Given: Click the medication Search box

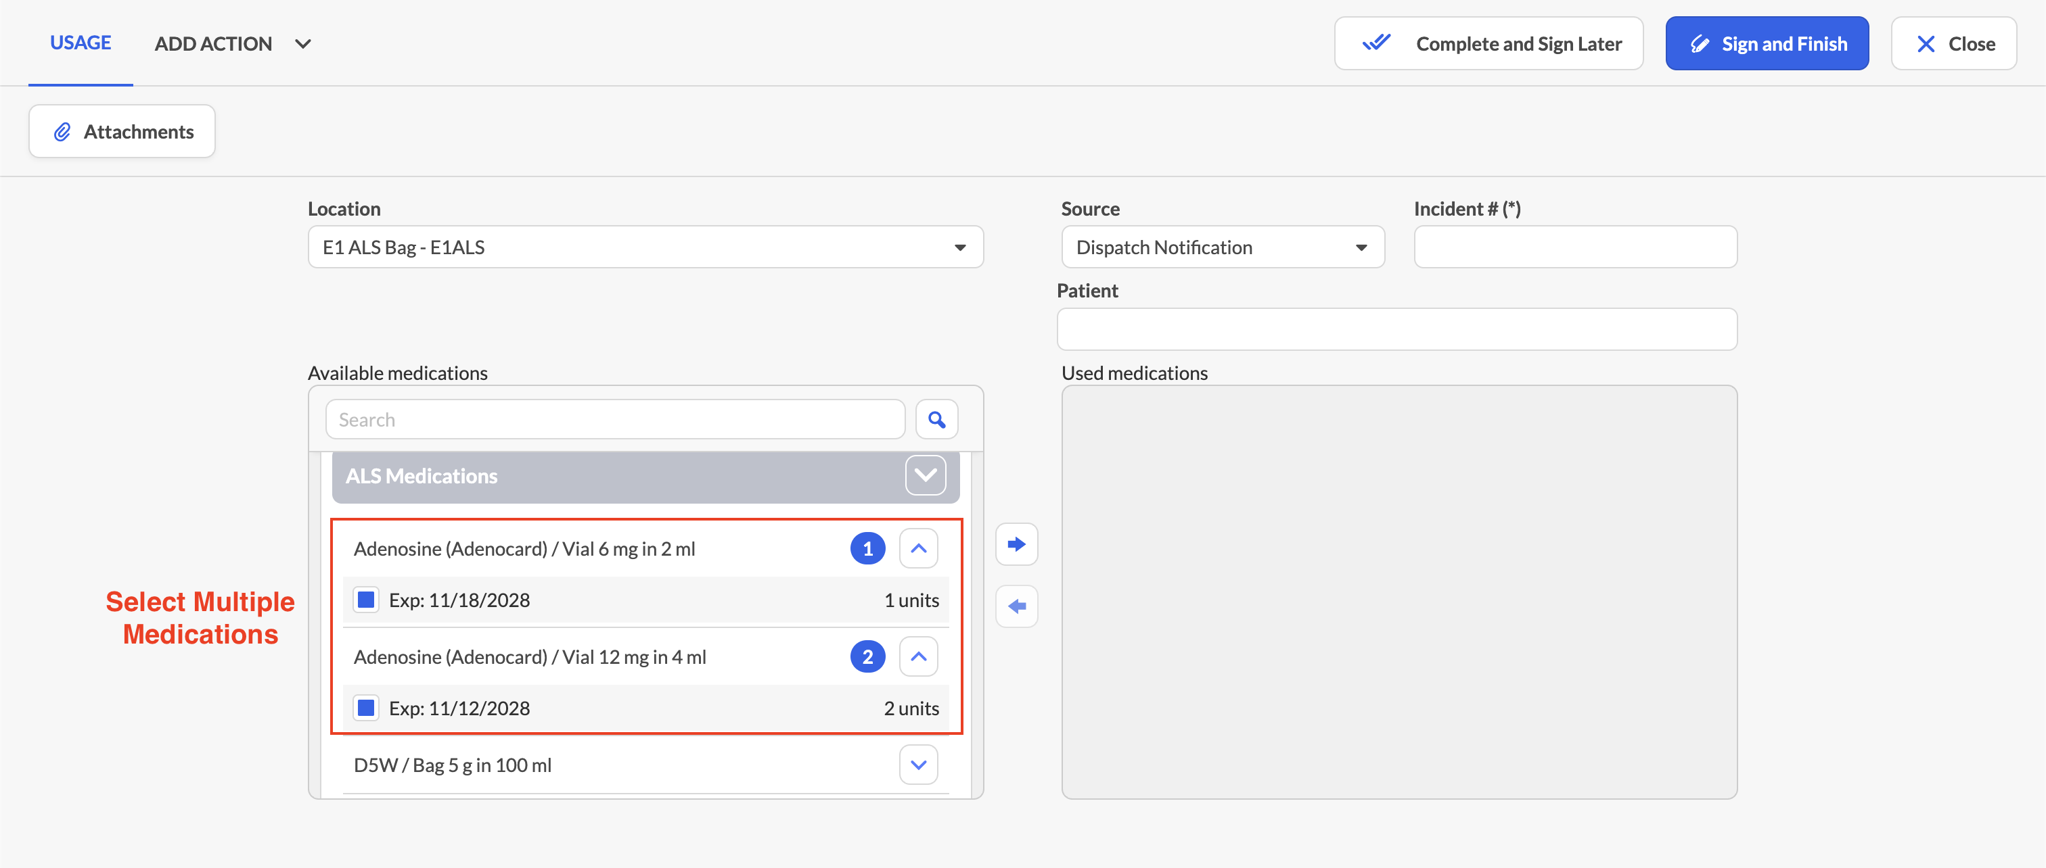Looking at the screenshot, I should (x=615, y=419).
